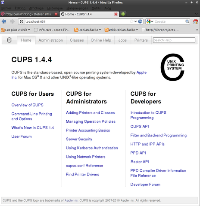
Task: Open the Firefox home page icon
Action: [195, 21]
